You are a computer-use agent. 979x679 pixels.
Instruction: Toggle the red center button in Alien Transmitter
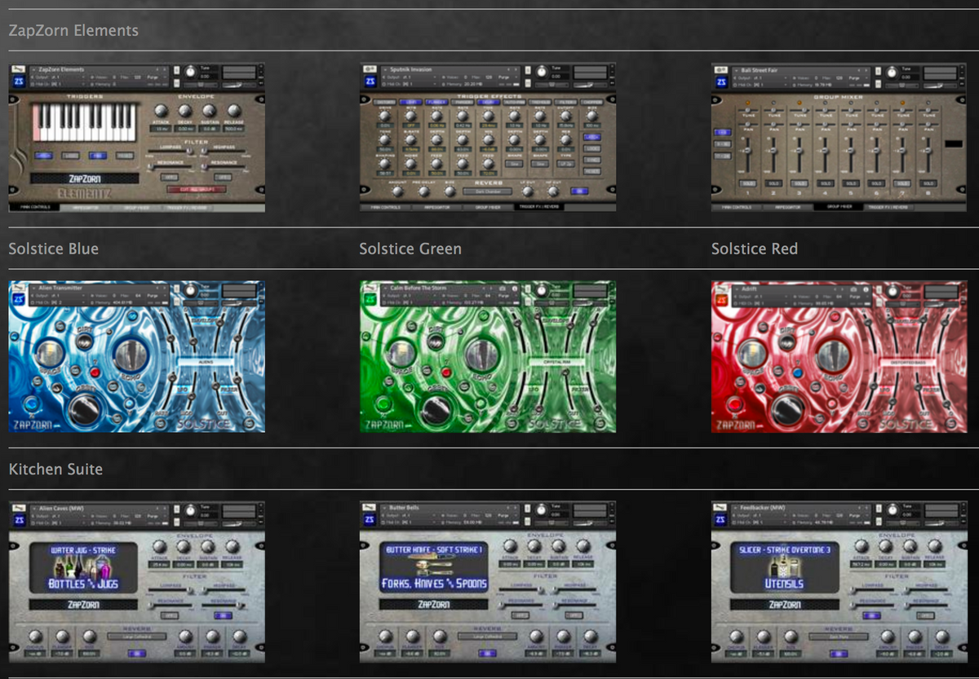[x=94, y=372]
